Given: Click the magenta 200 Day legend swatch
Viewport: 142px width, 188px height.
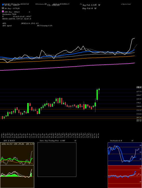Looking at the screenshot, I should 3,11.
